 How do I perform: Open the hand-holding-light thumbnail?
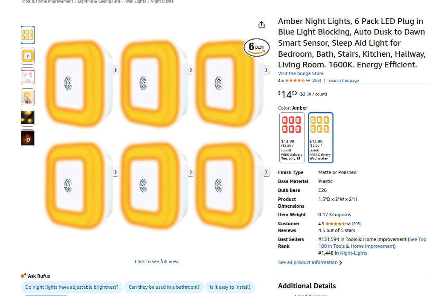[28, 97]
